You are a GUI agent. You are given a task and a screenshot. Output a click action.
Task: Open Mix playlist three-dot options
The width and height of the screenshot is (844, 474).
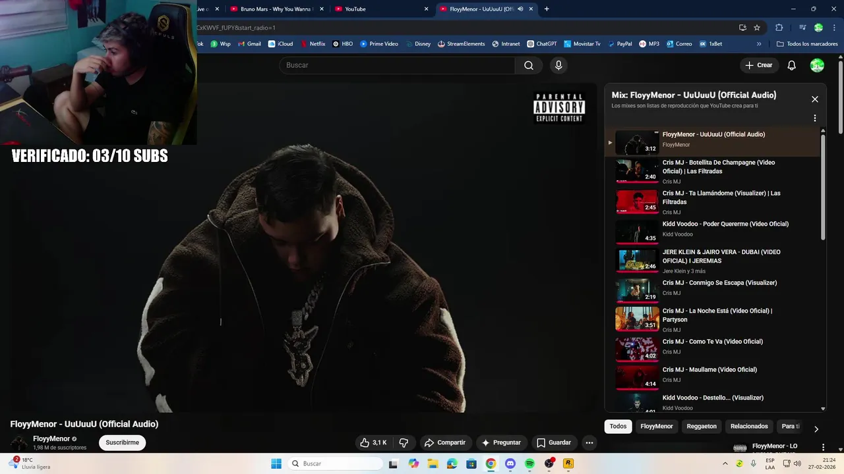tap(815, 118)
